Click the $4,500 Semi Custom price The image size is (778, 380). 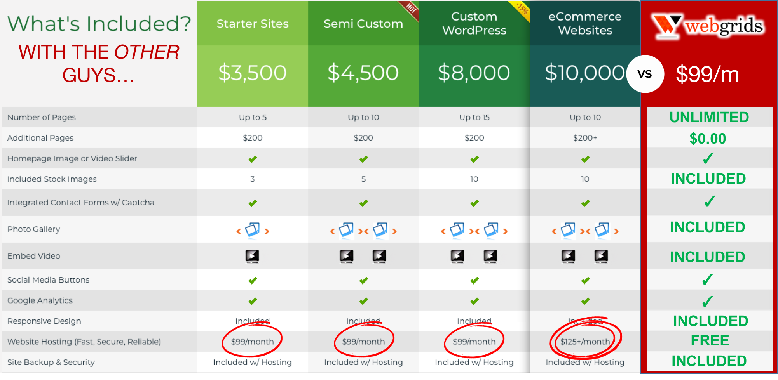pos(363,73)
